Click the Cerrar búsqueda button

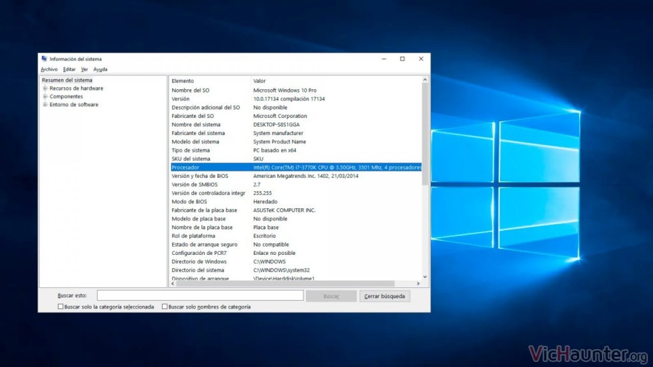385,296
